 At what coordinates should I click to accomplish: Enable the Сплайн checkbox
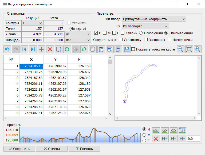[123, 33]
